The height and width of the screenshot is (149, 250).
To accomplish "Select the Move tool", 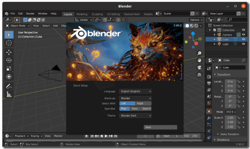I will click(9, 52).
